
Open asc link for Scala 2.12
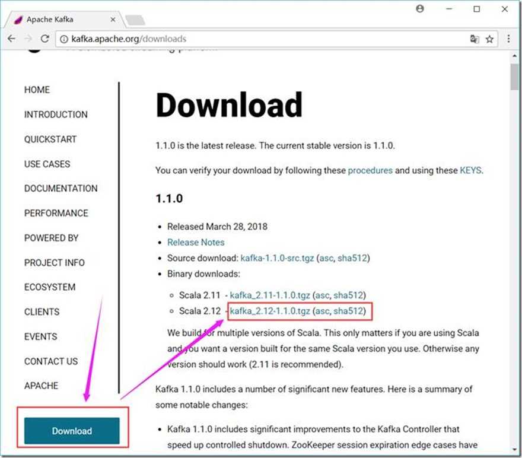pyautogui.click(x=322, y=311)
